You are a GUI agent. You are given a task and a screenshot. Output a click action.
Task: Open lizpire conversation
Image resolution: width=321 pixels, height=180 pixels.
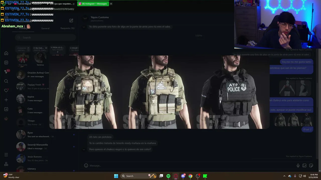[x=33, y=98]
